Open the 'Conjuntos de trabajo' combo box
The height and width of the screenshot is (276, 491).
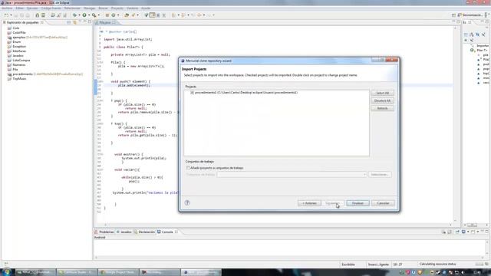click(292, 175)
